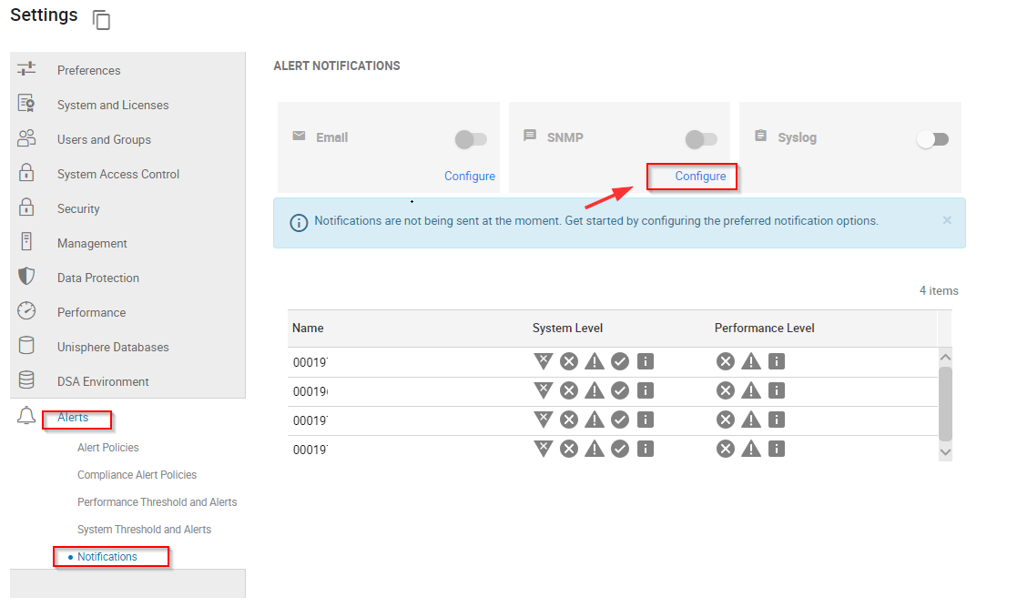Select System Threshold and Alerts

click(x=143, y=529)
